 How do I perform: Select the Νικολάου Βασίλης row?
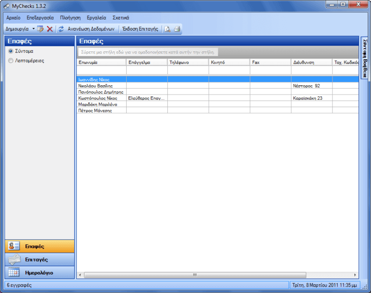point(96,86)
